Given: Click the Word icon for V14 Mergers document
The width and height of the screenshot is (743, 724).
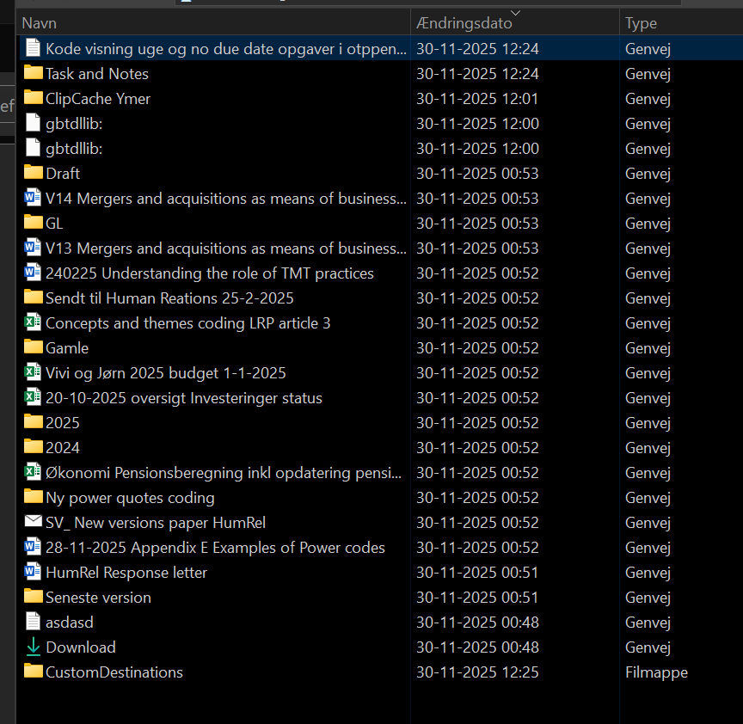Looking at the screenshot, I should 33,199.
